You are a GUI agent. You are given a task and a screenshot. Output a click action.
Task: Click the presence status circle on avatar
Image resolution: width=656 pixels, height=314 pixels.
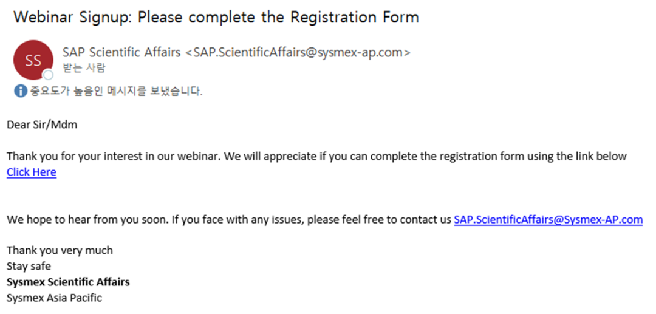48,75
